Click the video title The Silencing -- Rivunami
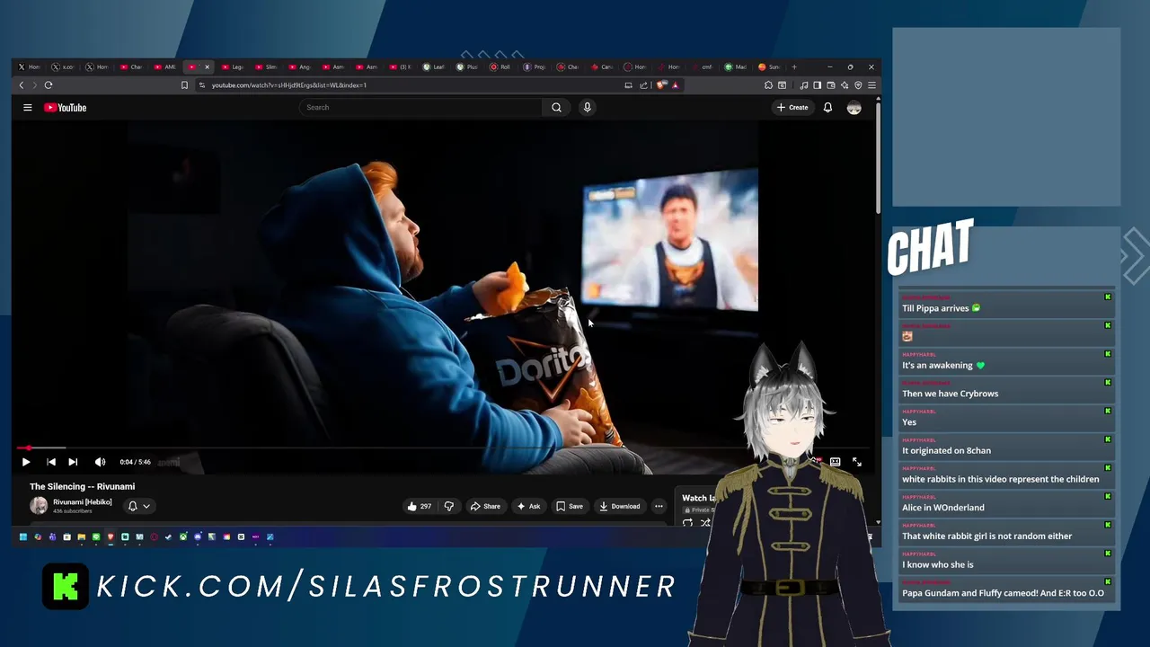Viewport: 1150px width, 647px height. click(83, 486)
